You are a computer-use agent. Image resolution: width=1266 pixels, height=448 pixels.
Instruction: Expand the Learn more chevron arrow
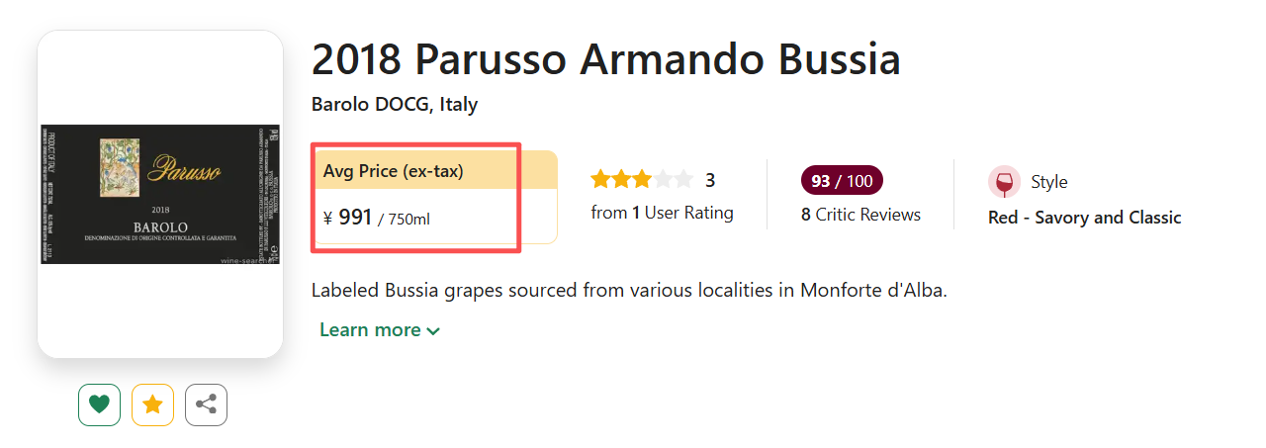click(x=433, y=331)
